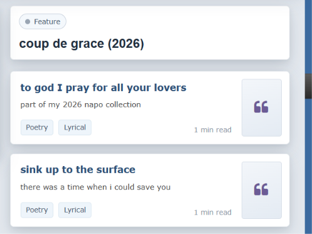Image resolution: width=312 pixels, height=234 pixels.
Task: Select Lyrical tag on the first poem card
Action: [75, 127]
